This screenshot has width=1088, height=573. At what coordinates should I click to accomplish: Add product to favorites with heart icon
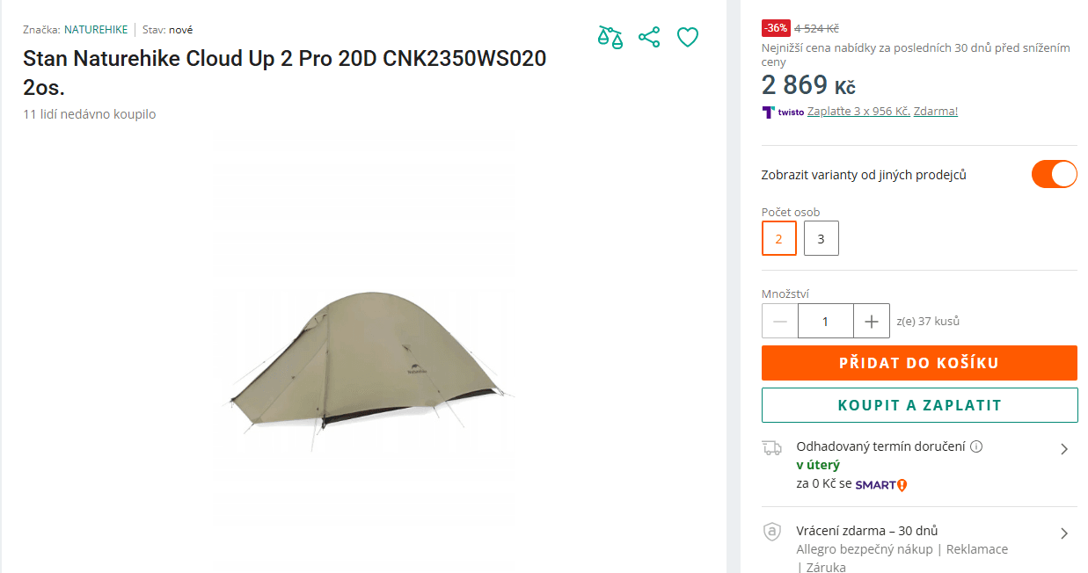click(x=687, y=37)
